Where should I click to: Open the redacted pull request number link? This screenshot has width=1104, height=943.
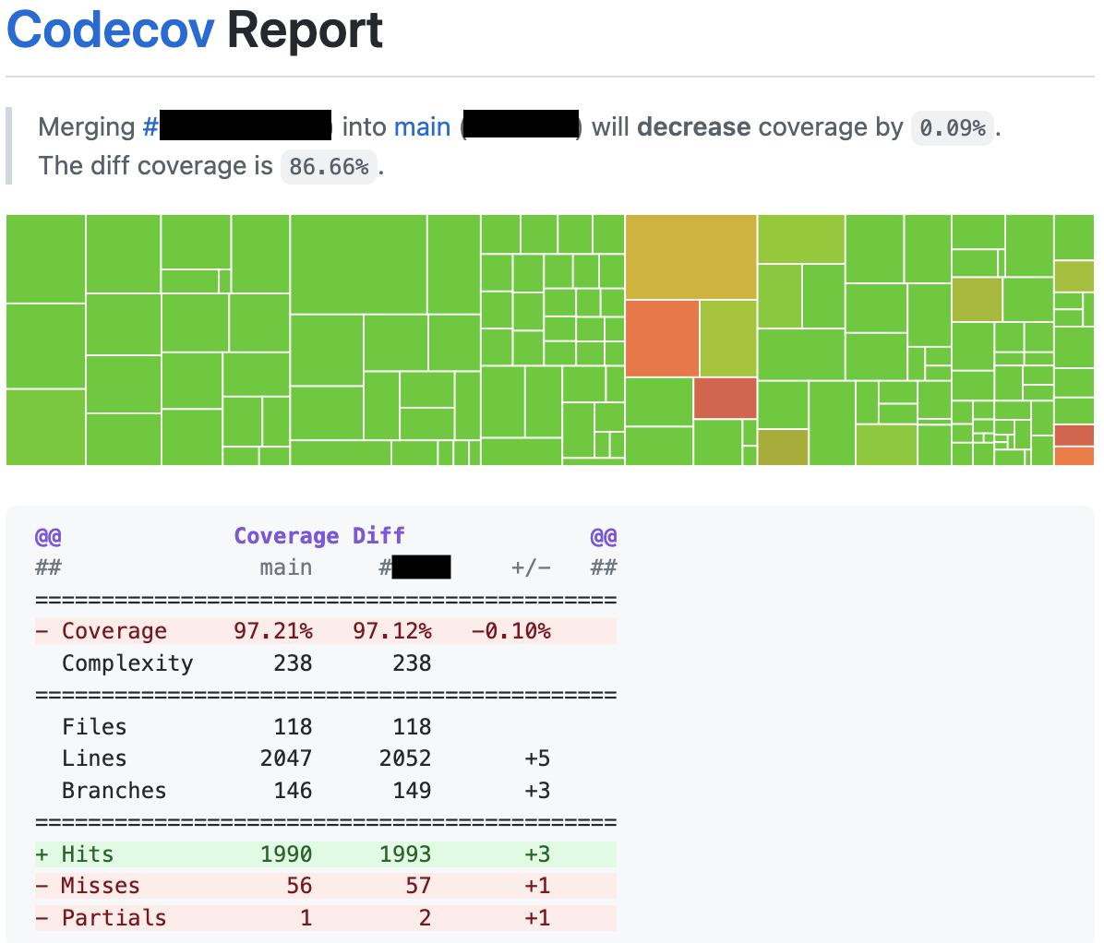[237, 126]
